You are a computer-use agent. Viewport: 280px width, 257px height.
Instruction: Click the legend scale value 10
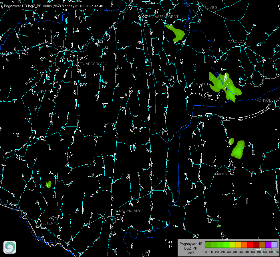click(205, 252)
